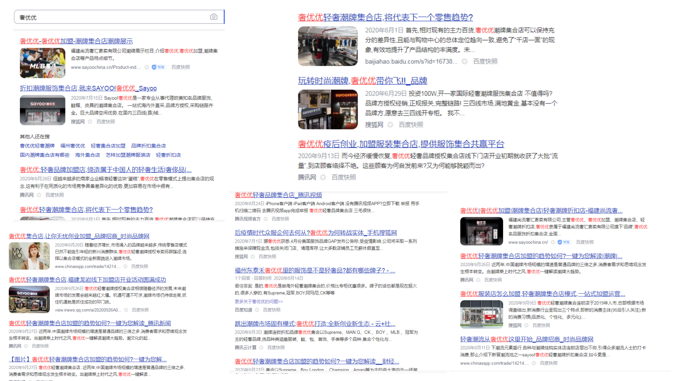The height and width of the screenshot is (381, 676).
Task: Open result 奢优优集合店,让你无忧创业加盟_品牌招商_时尚品牌网
Action: (x=79, y=236)
